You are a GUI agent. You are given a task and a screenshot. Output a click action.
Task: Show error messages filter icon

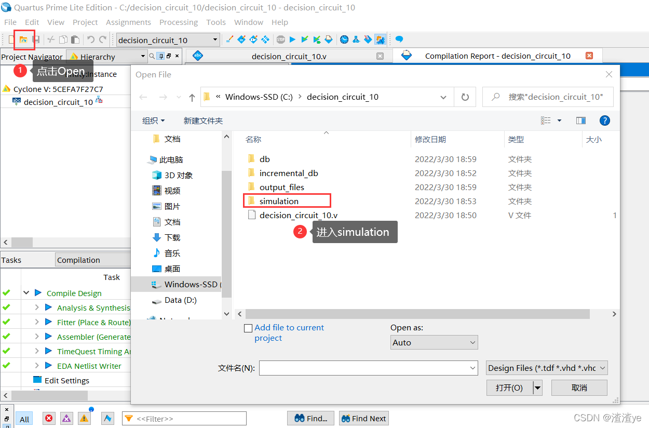[x=49, y=418]
